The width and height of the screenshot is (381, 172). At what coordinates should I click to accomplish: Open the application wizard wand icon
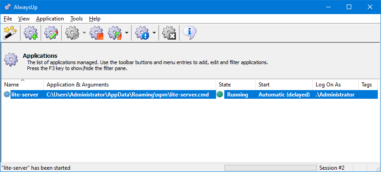pyautogui.click(x=10, y=33)
